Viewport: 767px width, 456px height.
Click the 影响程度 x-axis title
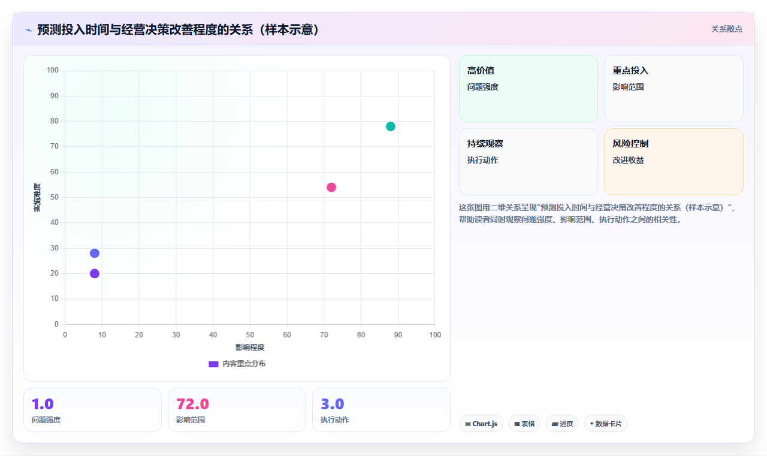click(x=250, y=348)
